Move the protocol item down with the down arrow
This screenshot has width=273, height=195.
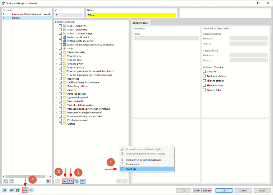[x=125, y=181]
